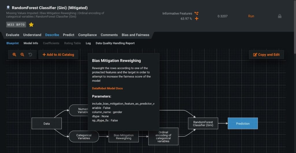
Task: Open the Evaluate tab
Action: click(13, 35)
